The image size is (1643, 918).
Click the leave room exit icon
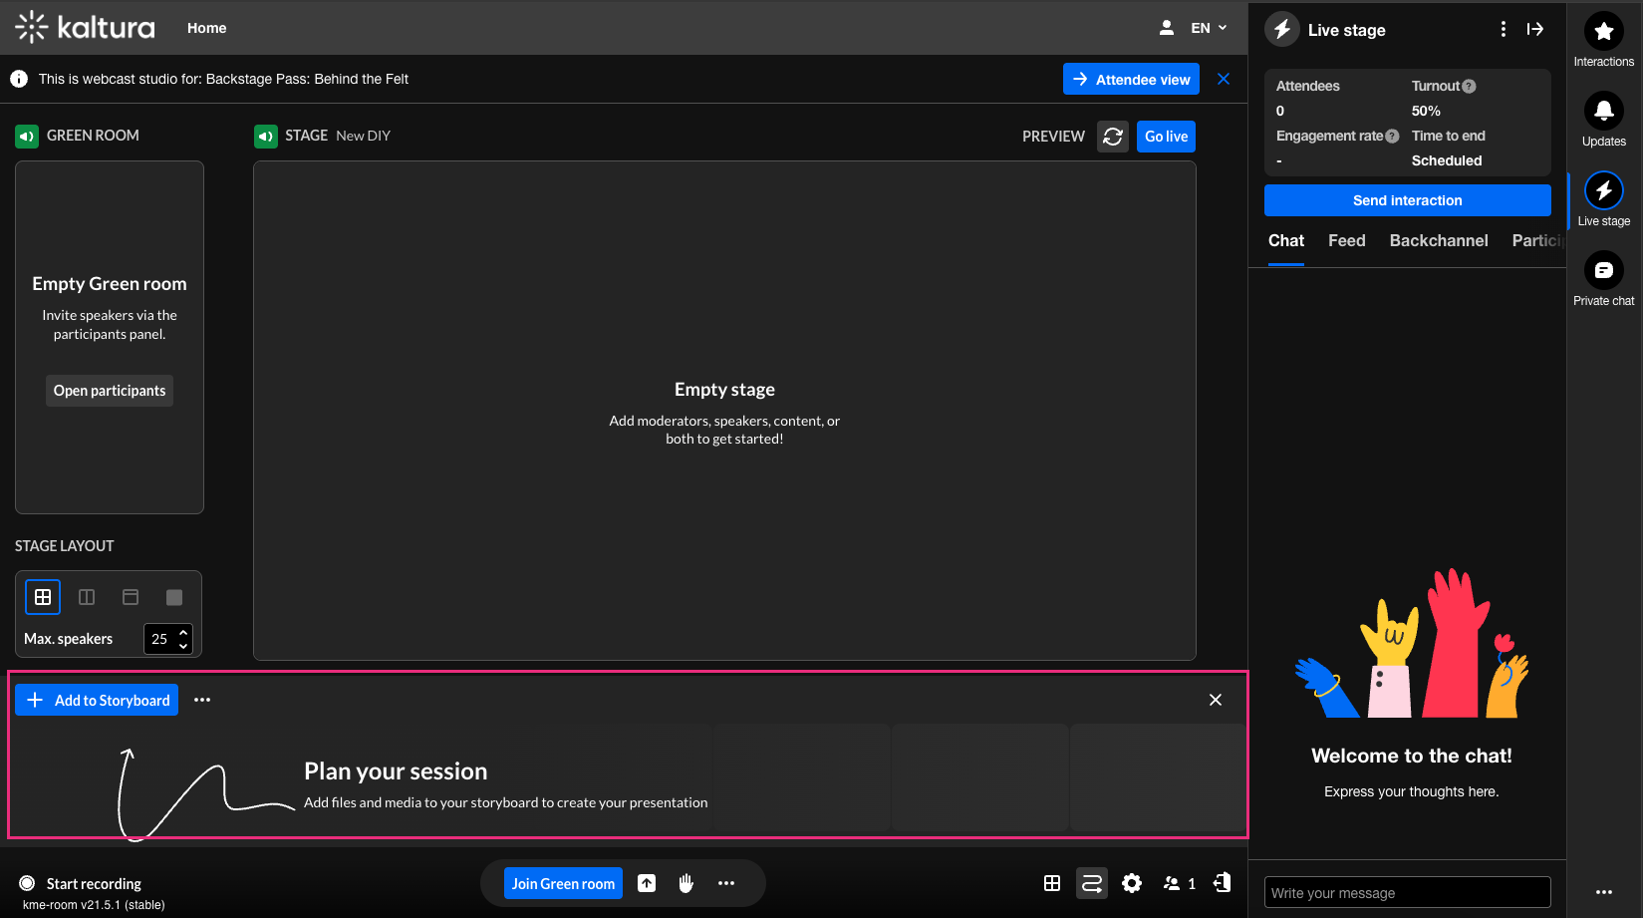(1222, 883)
